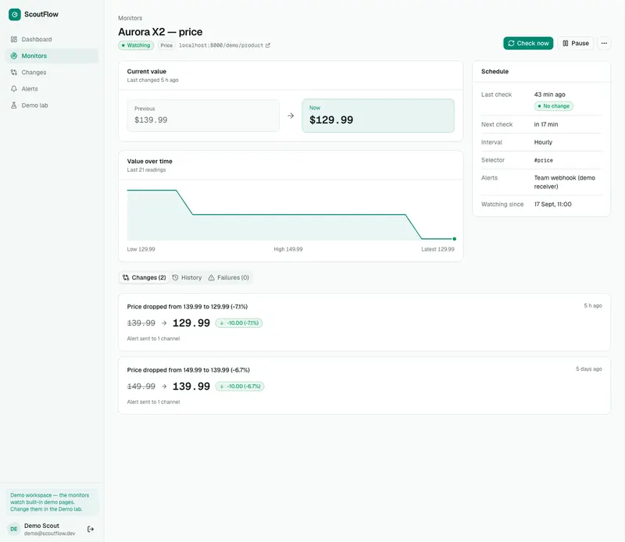Click the Failures warning triangle icon
Viewport: 625px width, 542px height.
[x=211, y=277]
